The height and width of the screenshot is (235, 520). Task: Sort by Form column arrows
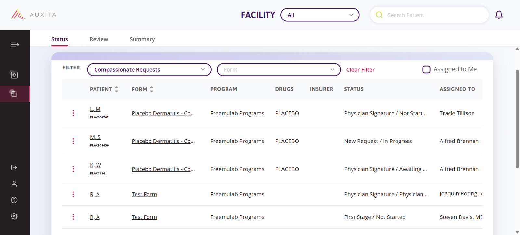tap(151, 89)
